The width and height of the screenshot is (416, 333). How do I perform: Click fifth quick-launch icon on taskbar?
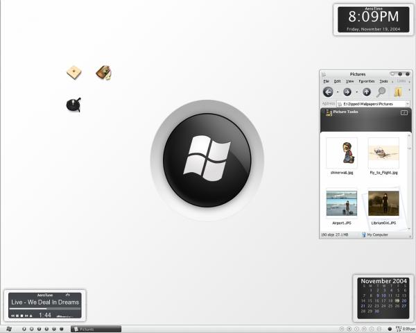point(54,329)
